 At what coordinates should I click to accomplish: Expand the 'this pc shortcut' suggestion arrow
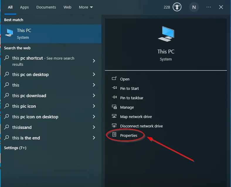[x=94, y=61]
